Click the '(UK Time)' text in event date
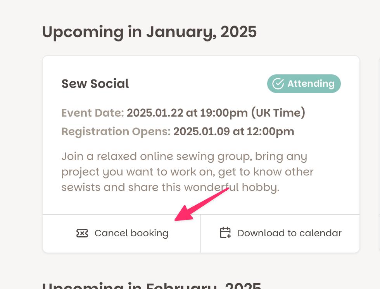 (278, 113)
